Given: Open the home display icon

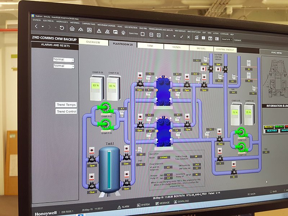Looking at the screenshot, I should (x=72, y=29).
